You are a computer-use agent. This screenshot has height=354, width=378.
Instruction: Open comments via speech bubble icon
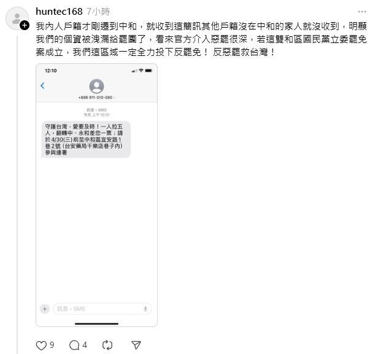coord(74,345)
